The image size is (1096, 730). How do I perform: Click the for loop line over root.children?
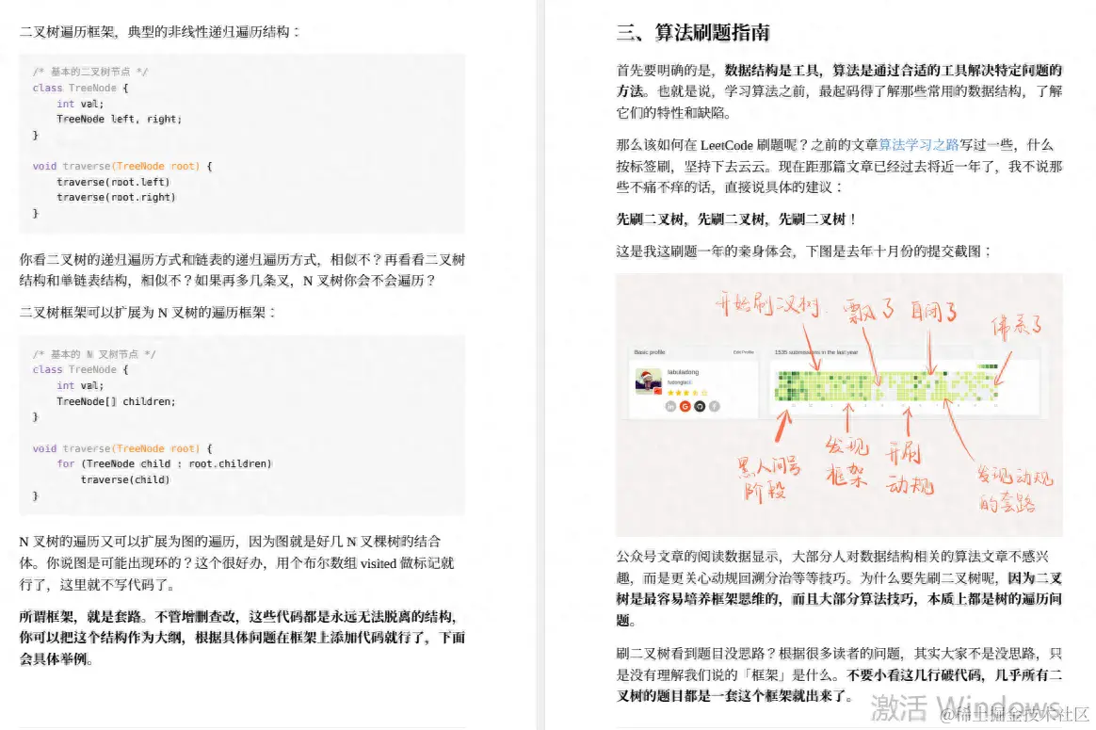click(x=164, y=463)
